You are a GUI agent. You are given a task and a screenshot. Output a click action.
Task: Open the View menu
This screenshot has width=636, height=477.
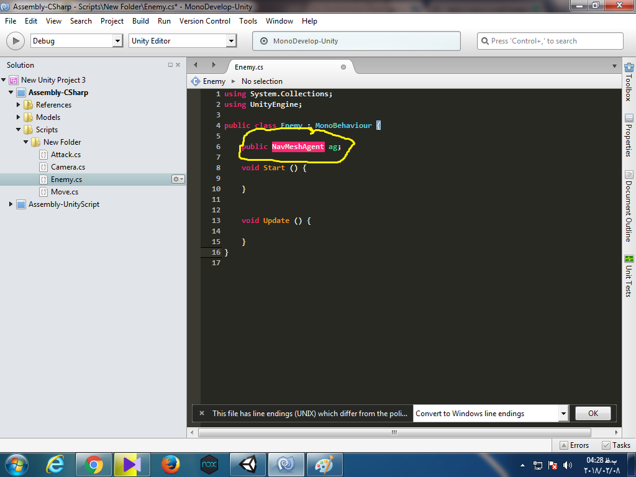(x=53, y=21)
